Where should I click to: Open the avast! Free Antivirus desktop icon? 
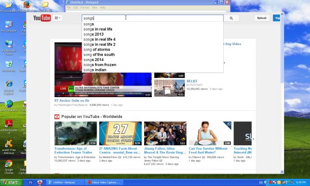tap(9, 147)
